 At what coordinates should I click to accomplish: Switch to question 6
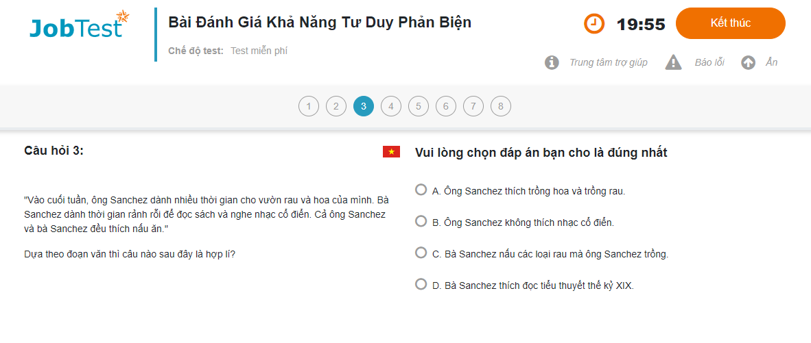click(446, 106)
